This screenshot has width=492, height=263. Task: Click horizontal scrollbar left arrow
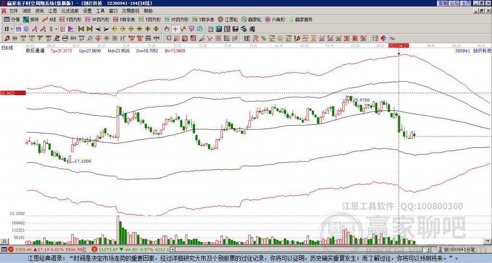[172, 250]
